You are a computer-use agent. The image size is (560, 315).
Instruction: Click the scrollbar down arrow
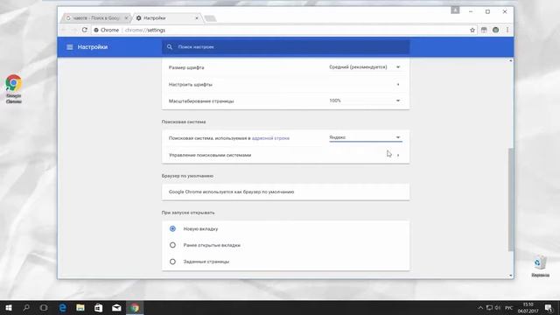[x=511, y=276]
